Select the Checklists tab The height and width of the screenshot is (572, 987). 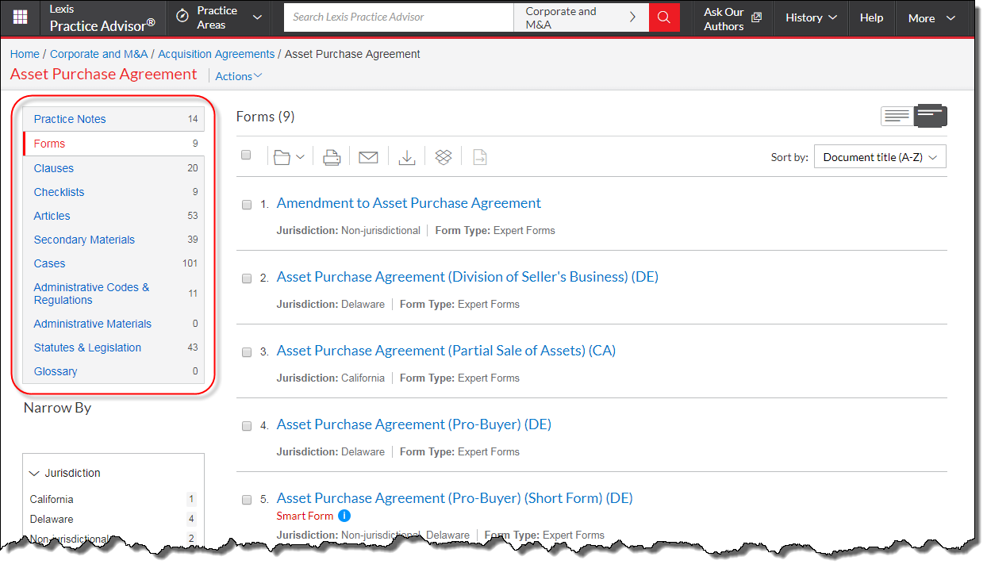113,192
